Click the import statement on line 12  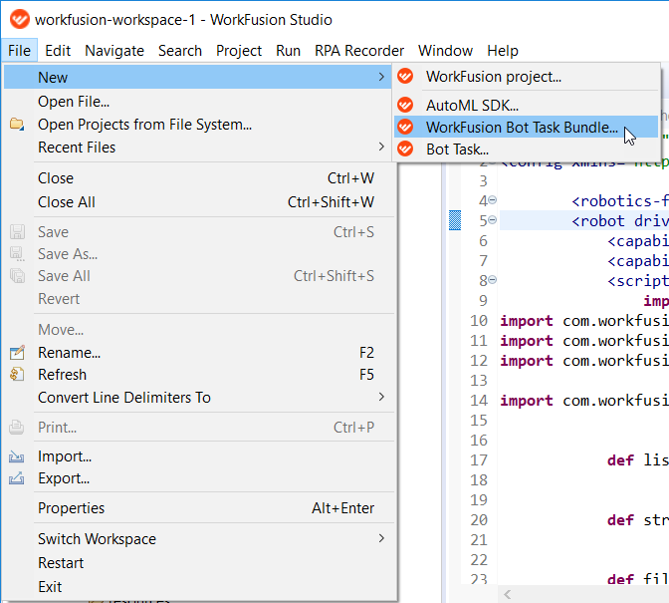tap(584, 361)
